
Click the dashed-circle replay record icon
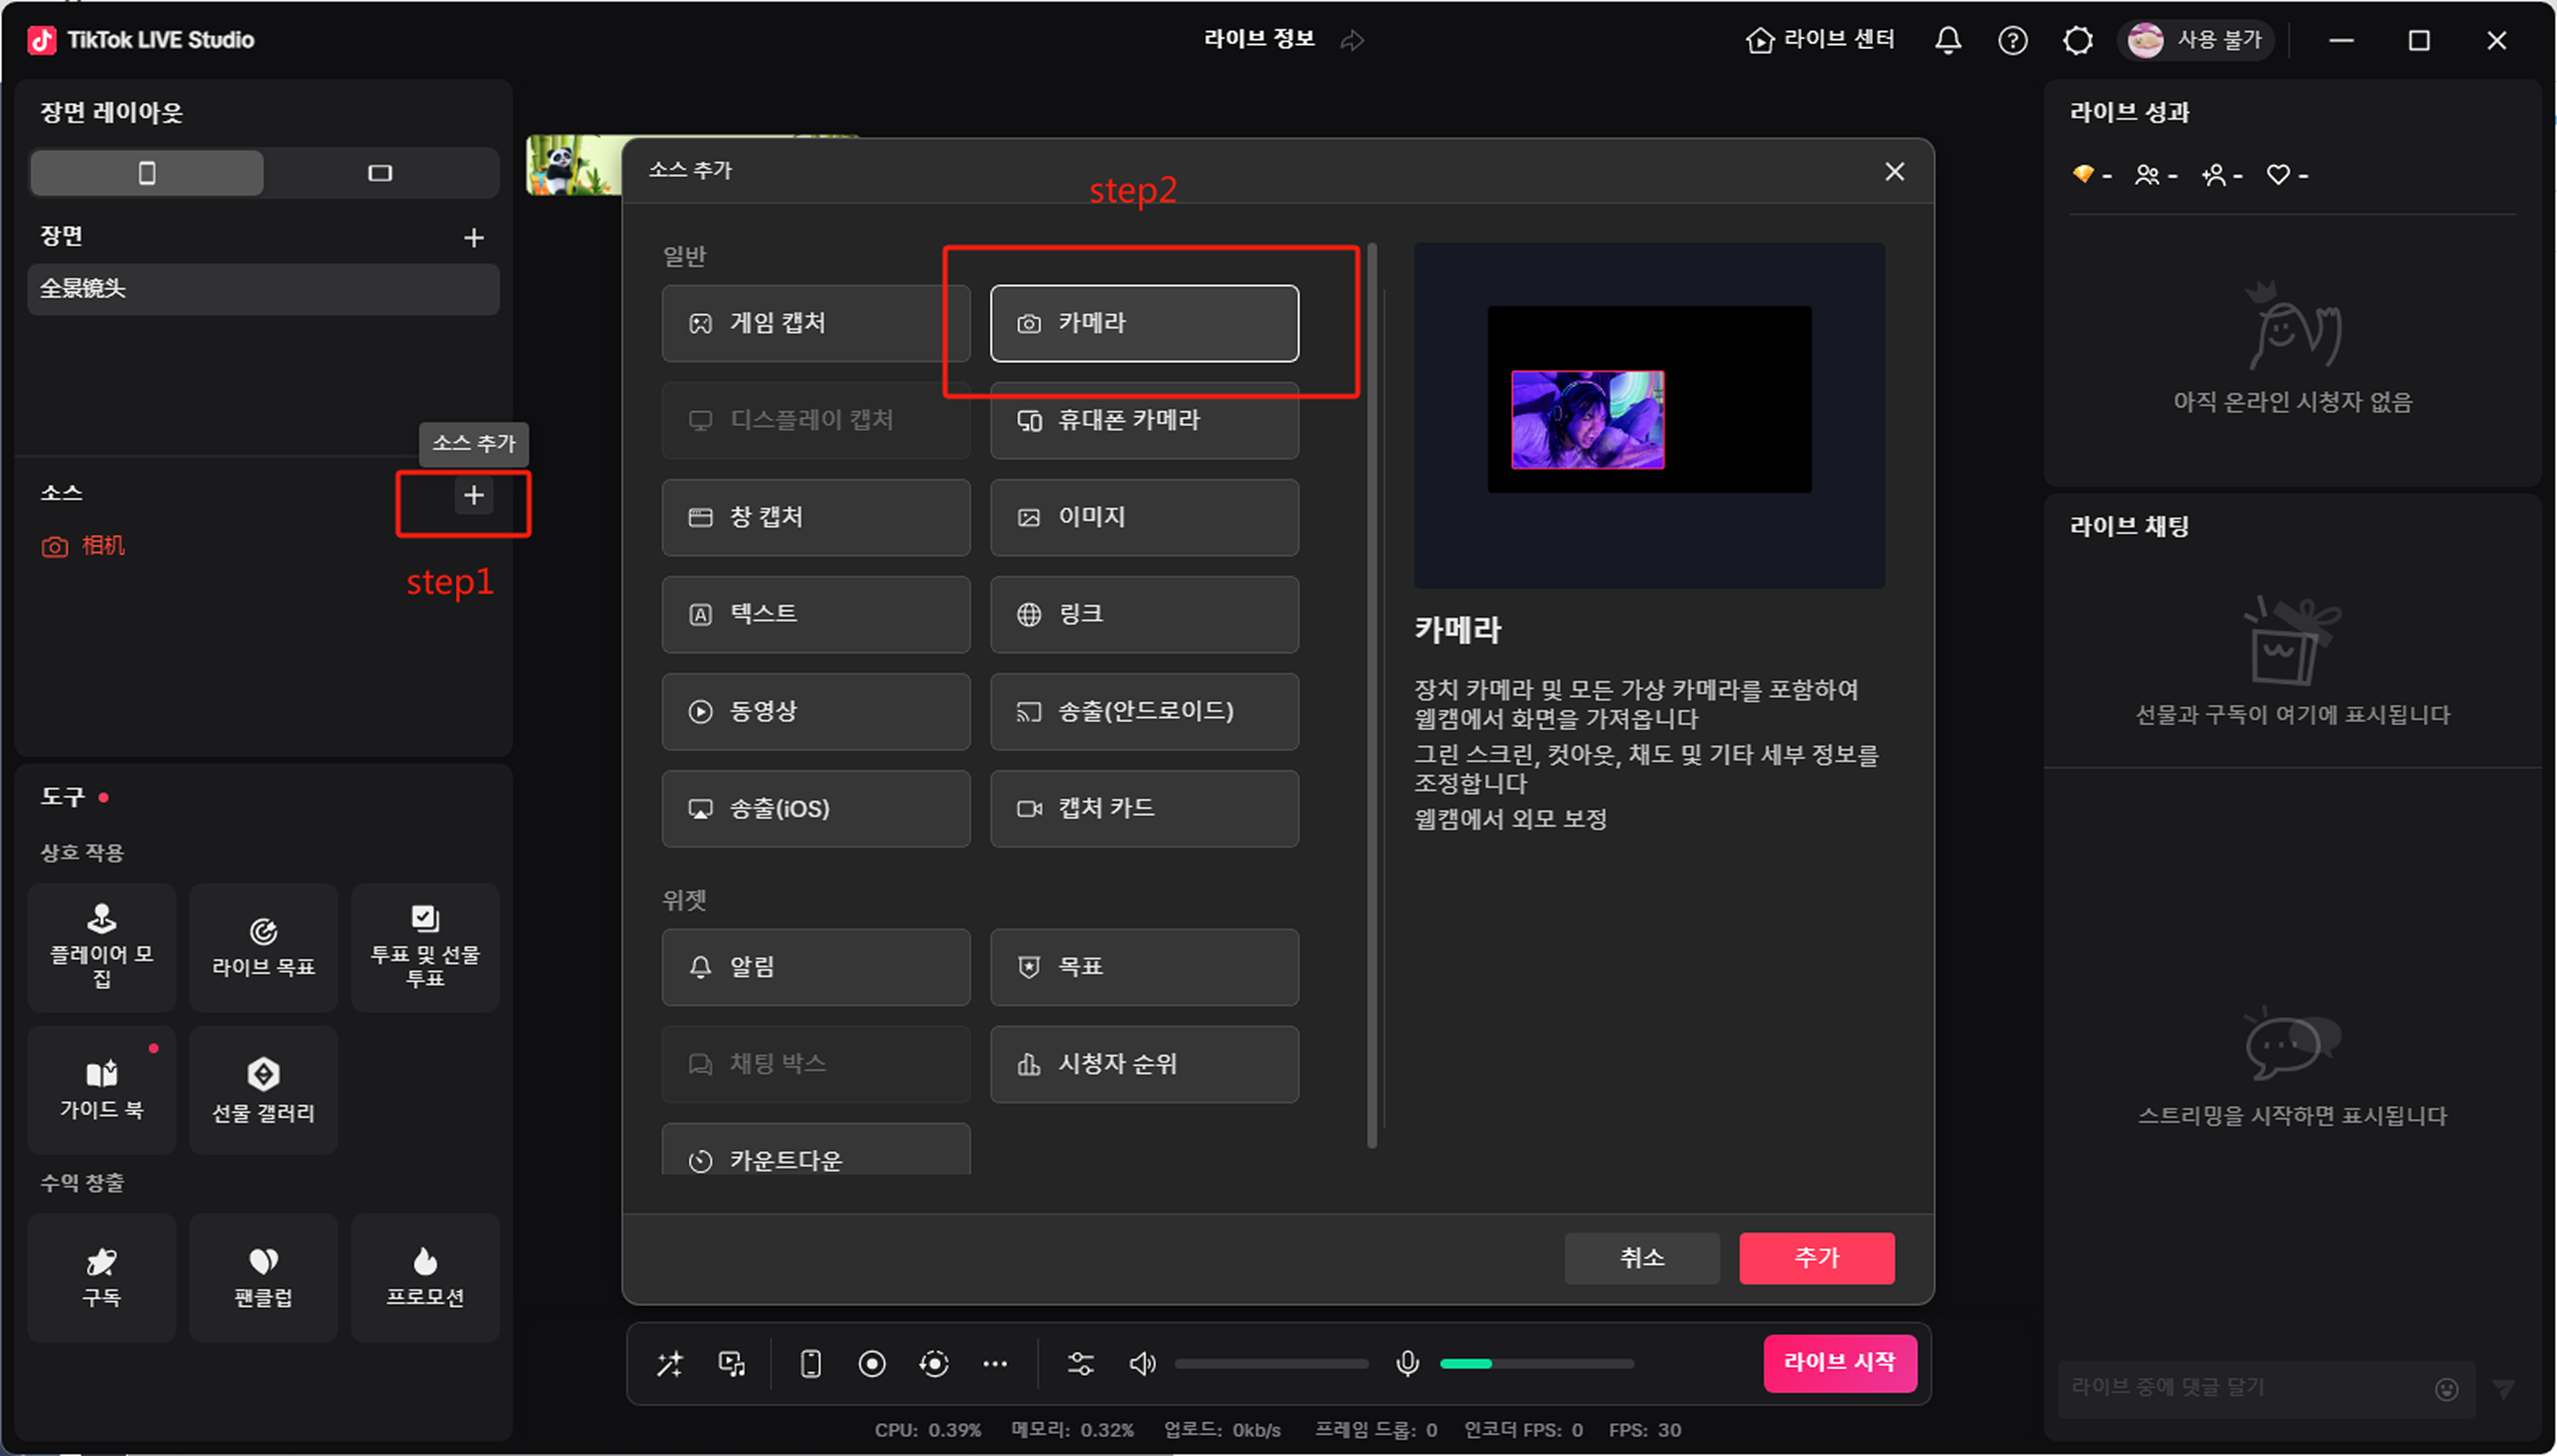coord(933,1364)
